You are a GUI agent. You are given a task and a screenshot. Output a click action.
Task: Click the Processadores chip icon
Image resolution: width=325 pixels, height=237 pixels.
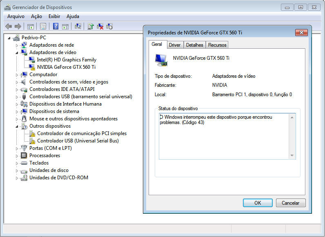pyautogui.click(x=24, y=156)
